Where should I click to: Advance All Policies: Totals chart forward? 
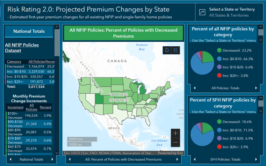coord(256,88)
